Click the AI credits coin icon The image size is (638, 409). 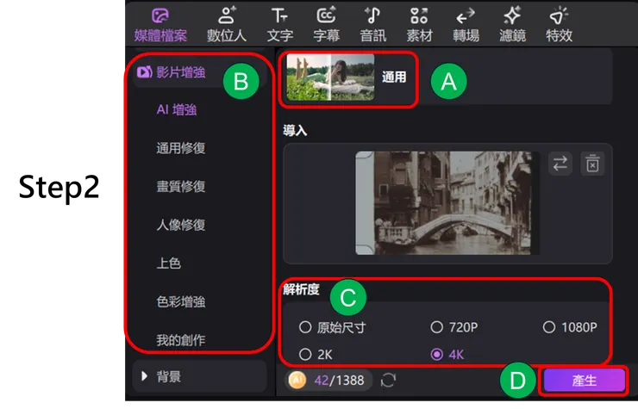pos(297,380)
